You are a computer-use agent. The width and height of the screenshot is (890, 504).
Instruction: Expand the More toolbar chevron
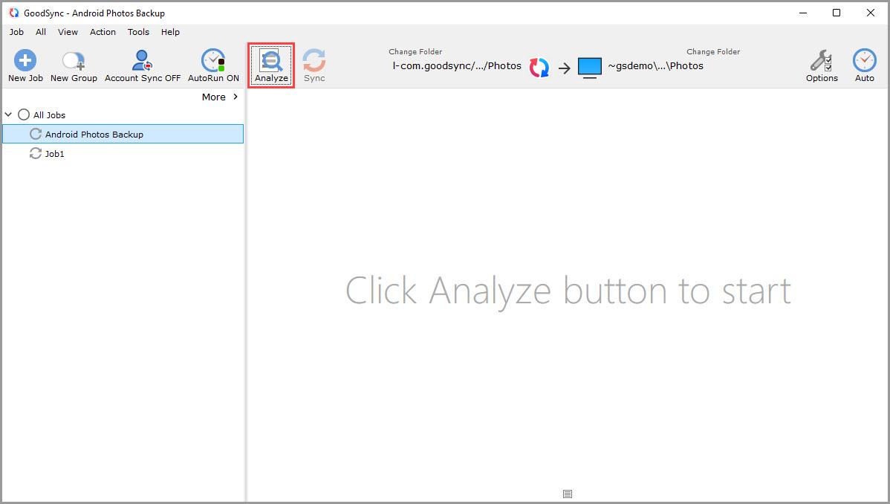(236, 97)
